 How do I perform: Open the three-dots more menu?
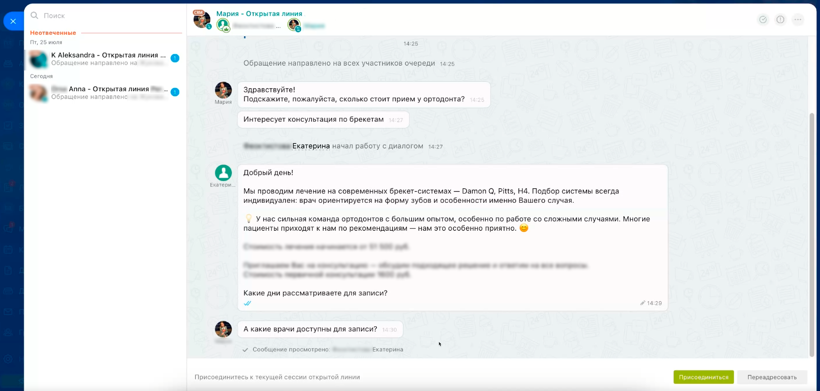(798, 19)
